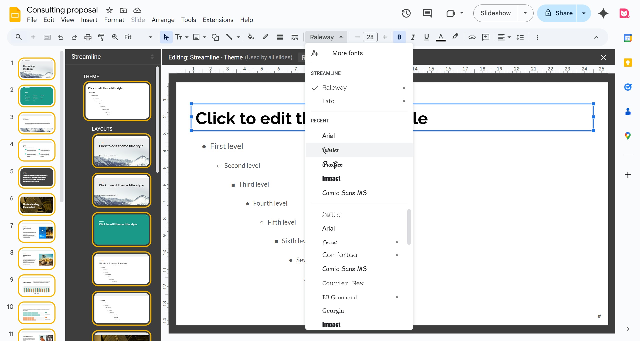Click move to folder icon

point(123,10)
